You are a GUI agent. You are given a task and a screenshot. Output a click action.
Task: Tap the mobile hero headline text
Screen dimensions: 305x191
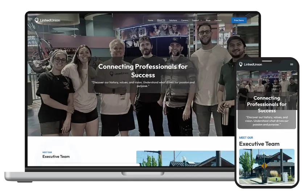pyautogui.click(x=267, y=104)
